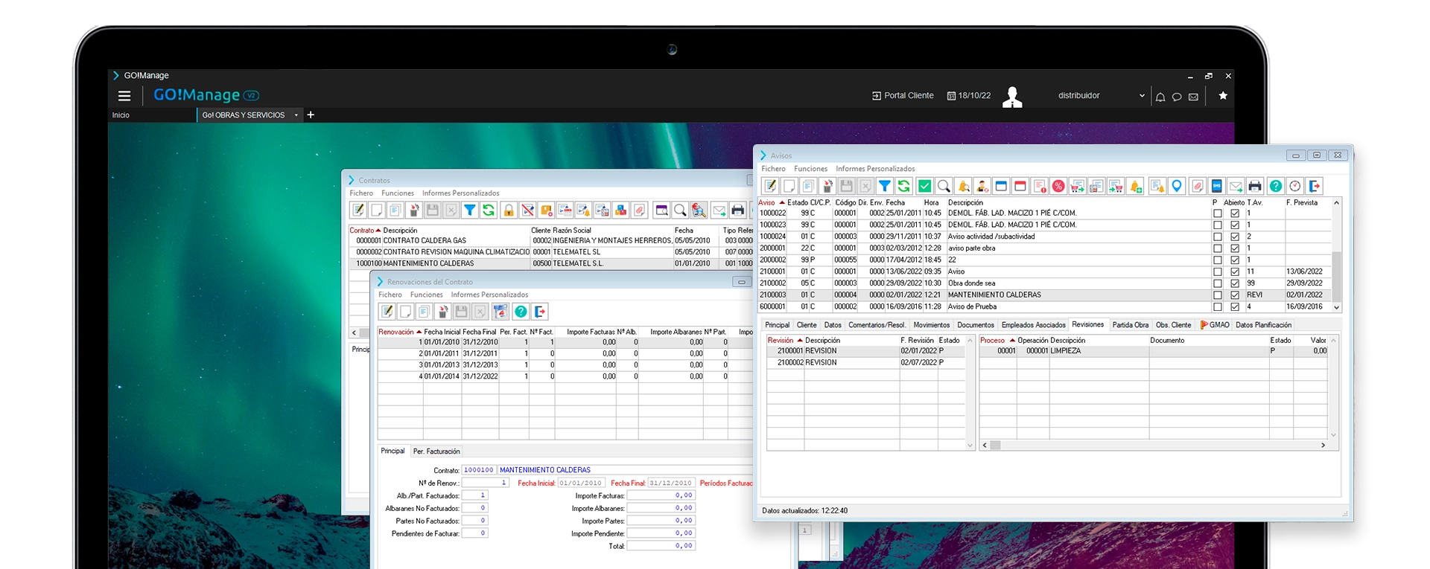The width and height of the screenshot is (1430, 569).
Task: Click printer icon in Avisos toolbar
Action: pos(1255,186)
